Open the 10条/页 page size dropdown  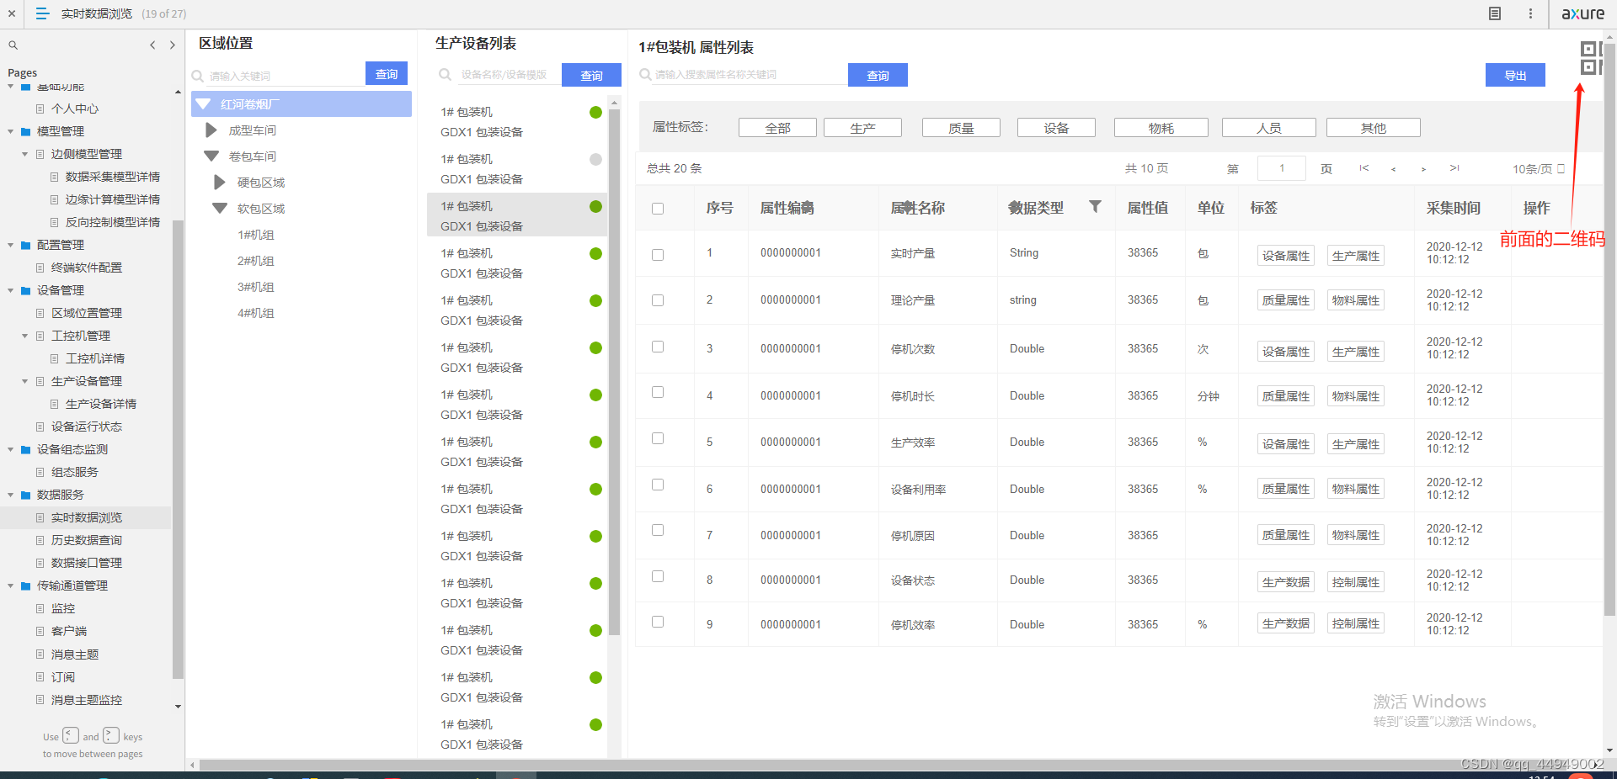pyautogui.click(x=1538, y=169)
